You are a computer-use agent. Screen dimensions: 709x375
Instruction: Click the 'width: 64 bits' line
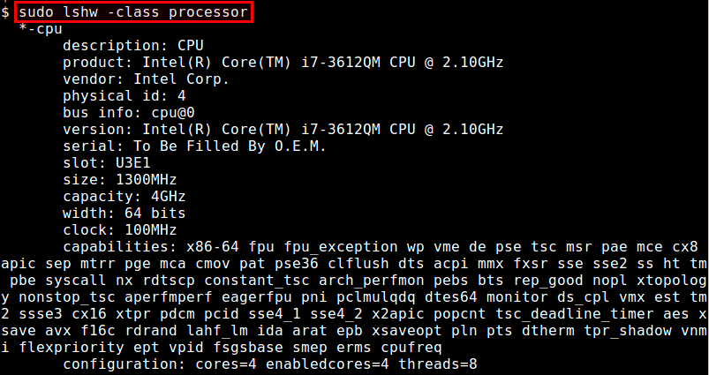click(x=124, y=212)
